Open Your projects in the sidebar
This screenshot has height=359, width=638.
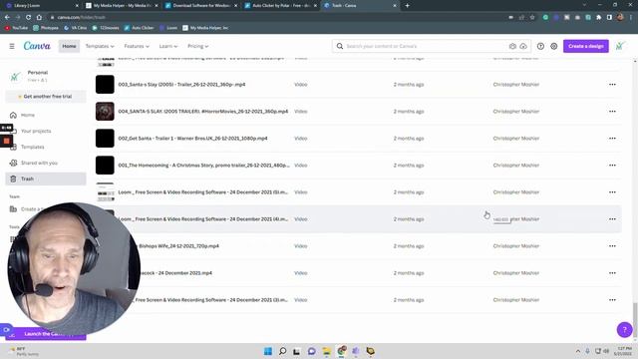click(x=36, y=131)
